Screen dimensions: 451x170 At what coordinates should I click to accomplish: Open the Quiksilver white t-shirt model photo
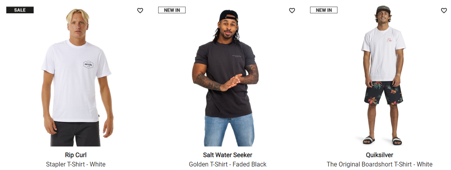[x=382, y=75]
